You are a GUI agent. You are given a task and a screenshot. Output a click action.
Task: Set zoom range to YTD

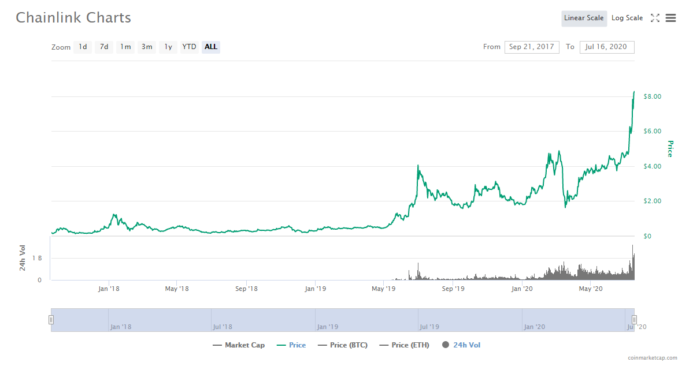(189, 47)
